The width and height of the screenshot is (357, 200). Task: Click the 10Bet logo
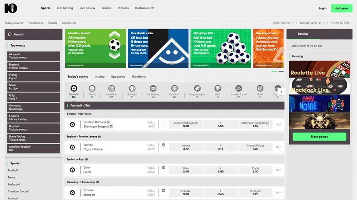click(11, 8)
